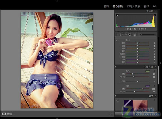Collapse the 细节 panel
This screenshot has height=119, width=162.
(x=156, y=96)
